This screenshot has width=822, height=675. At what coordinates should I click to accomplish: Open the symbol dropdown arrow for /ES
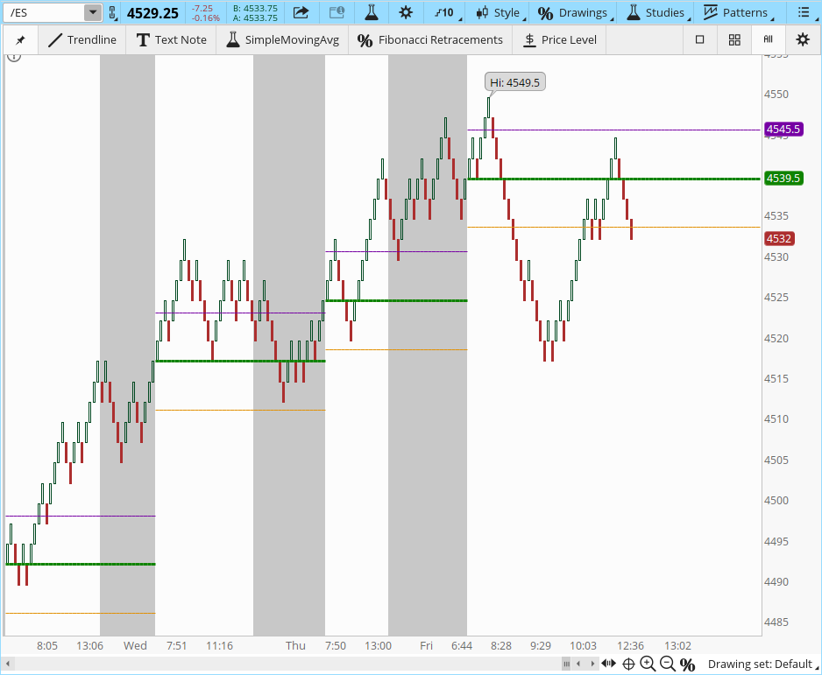click(x=93, y=12)
